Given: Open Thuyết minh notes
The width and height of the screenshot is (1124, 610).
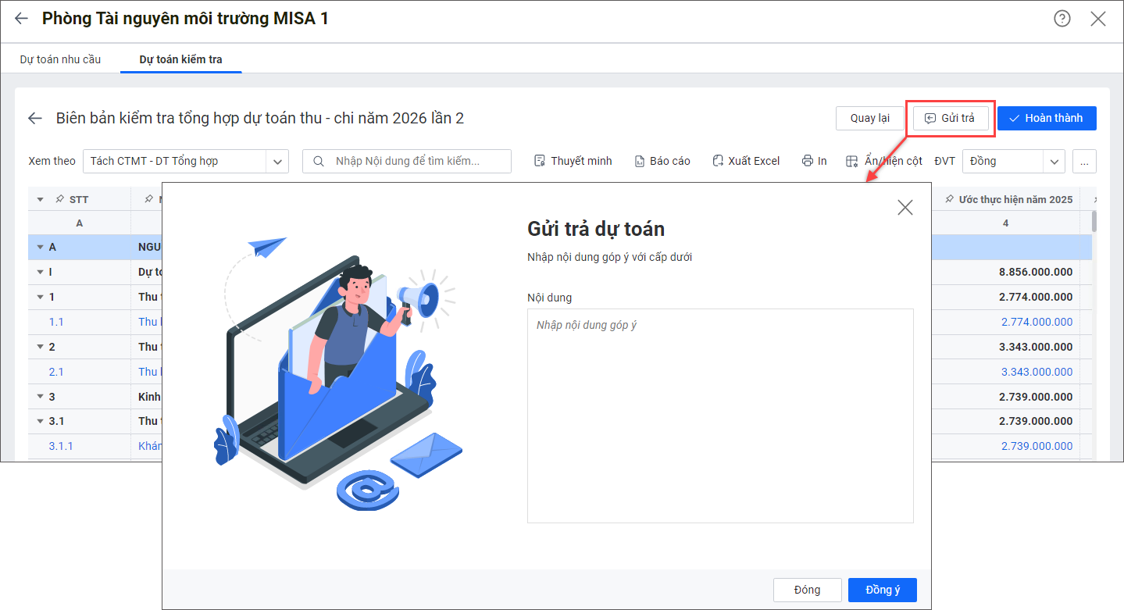Looking at the screenshot, I should pos(573,161).
